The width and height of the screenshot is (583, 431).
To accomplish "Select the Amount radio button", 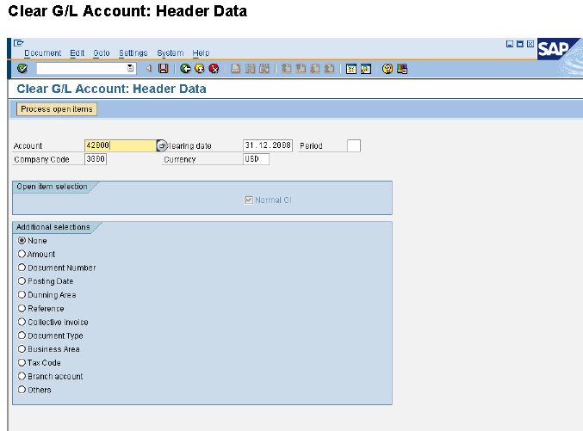I will tap(22, 254).
